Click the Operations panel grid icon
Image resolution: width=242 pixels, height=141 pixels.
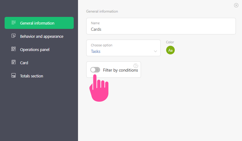14,49
